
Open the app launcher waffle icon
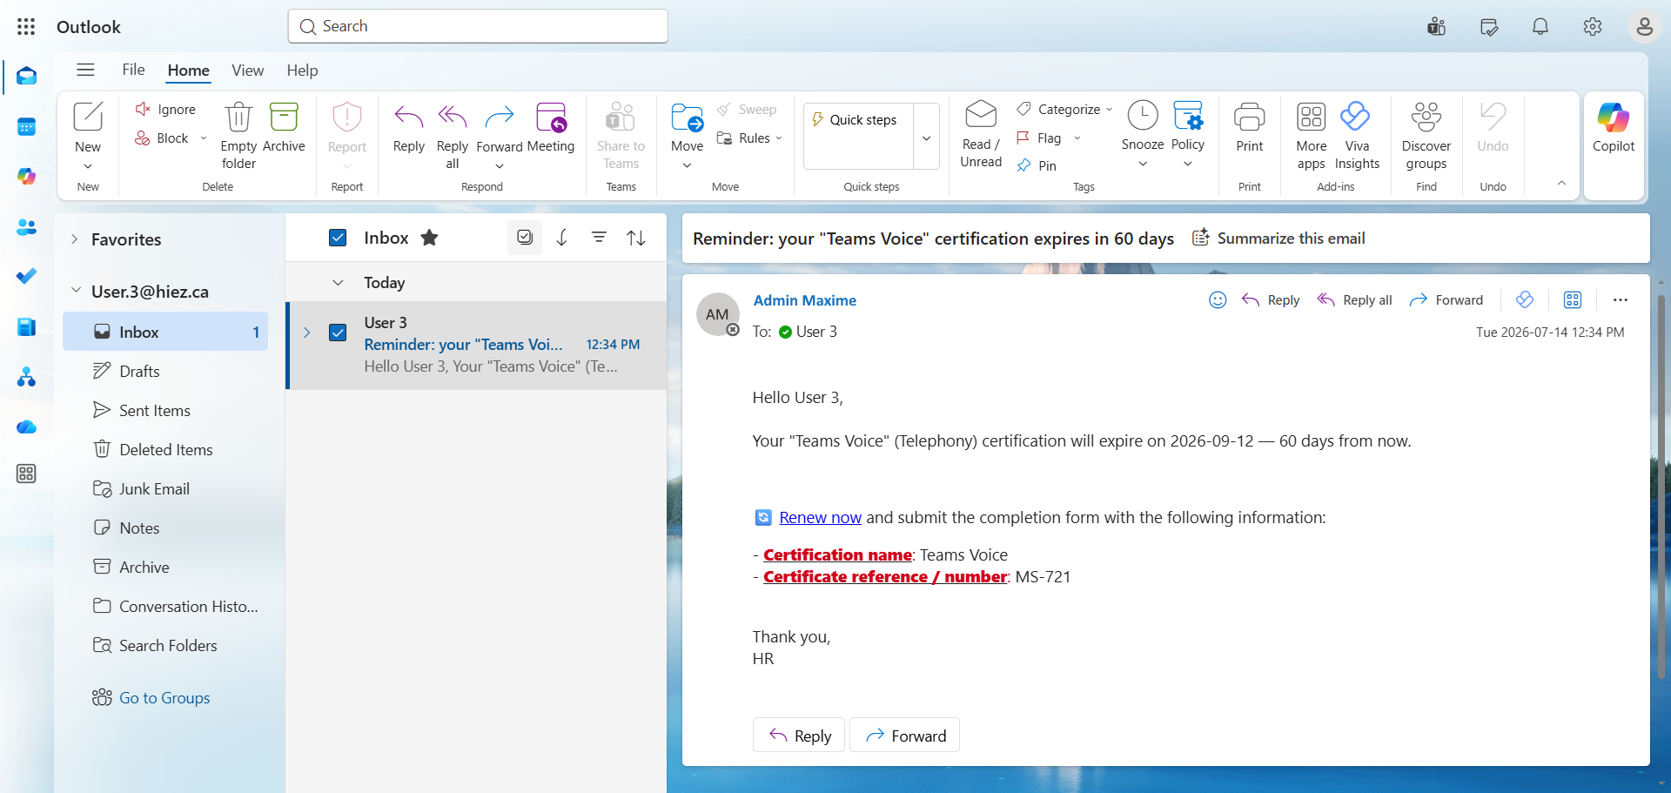[26, 27]
